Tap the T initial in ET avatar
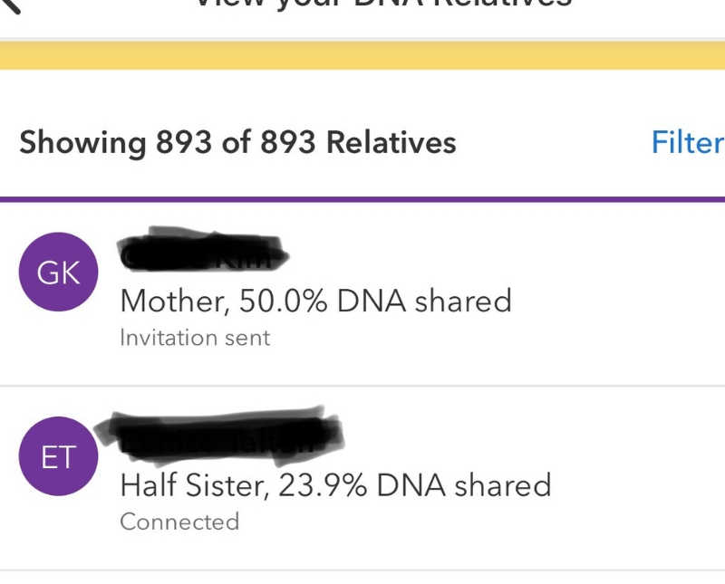Viewport: 725px width, 584px height. coord(66,457)
